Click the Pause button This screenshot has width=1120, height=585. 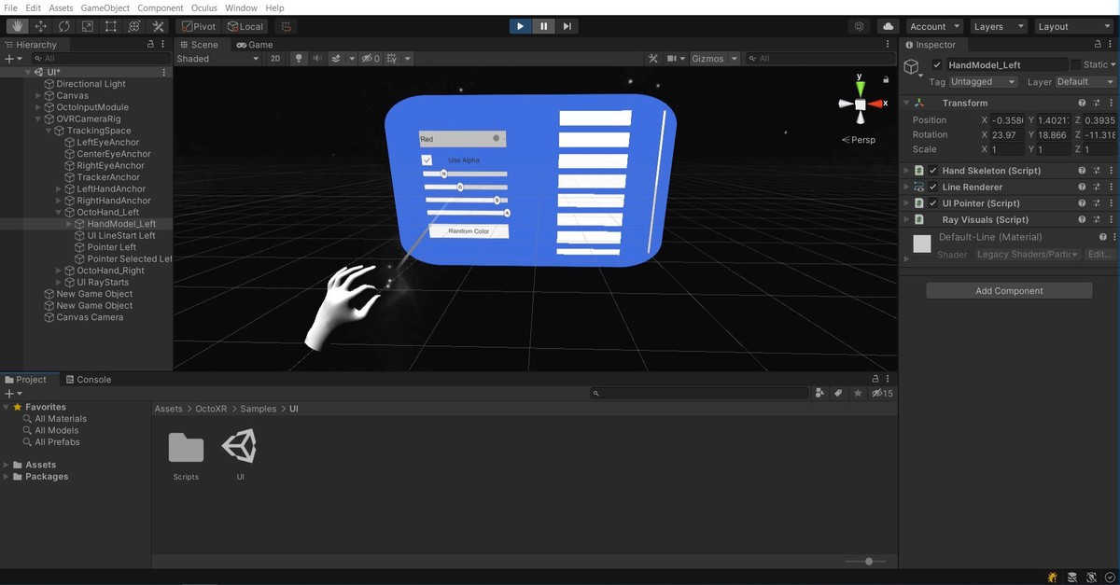(x=543, y=26)
